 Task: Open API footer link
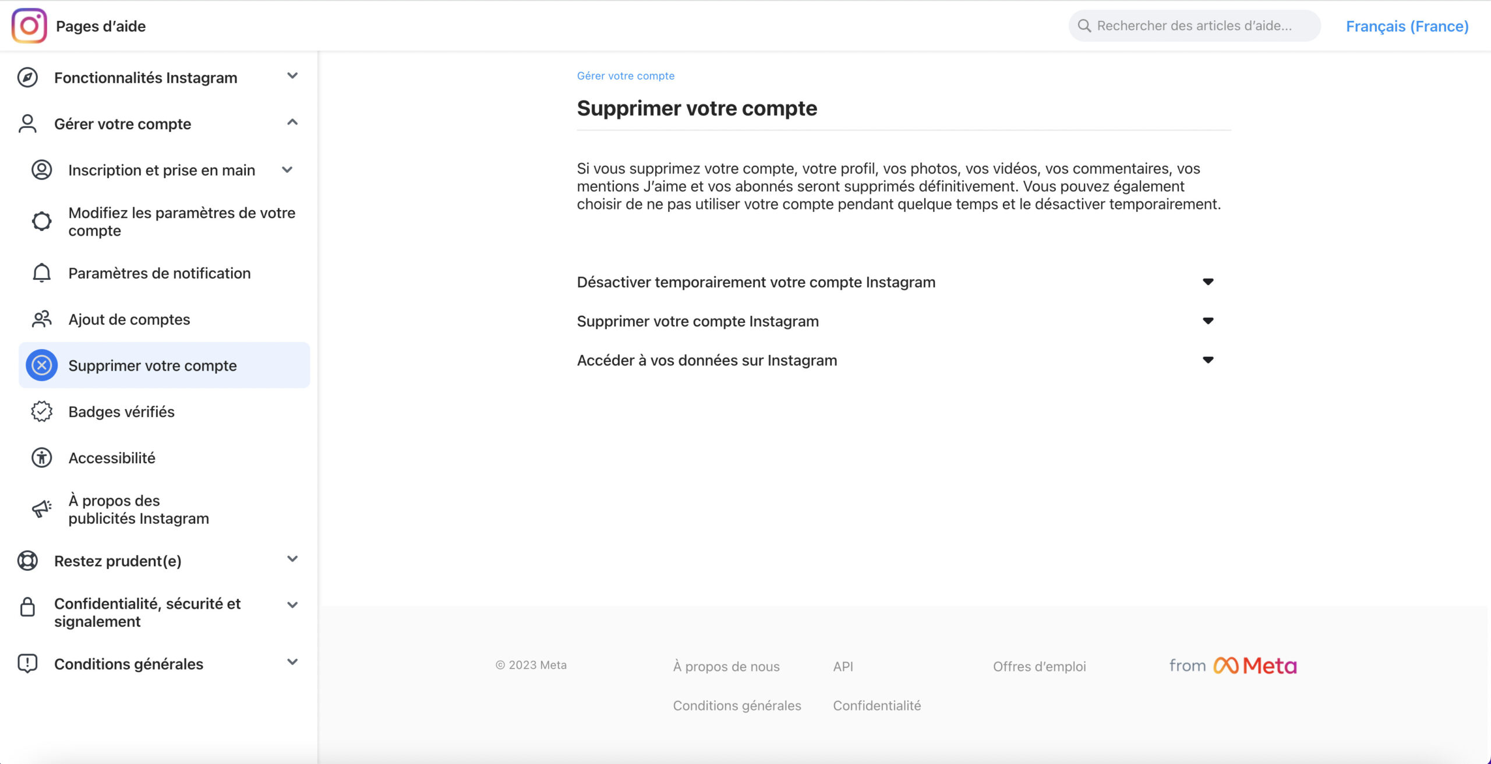843,666
